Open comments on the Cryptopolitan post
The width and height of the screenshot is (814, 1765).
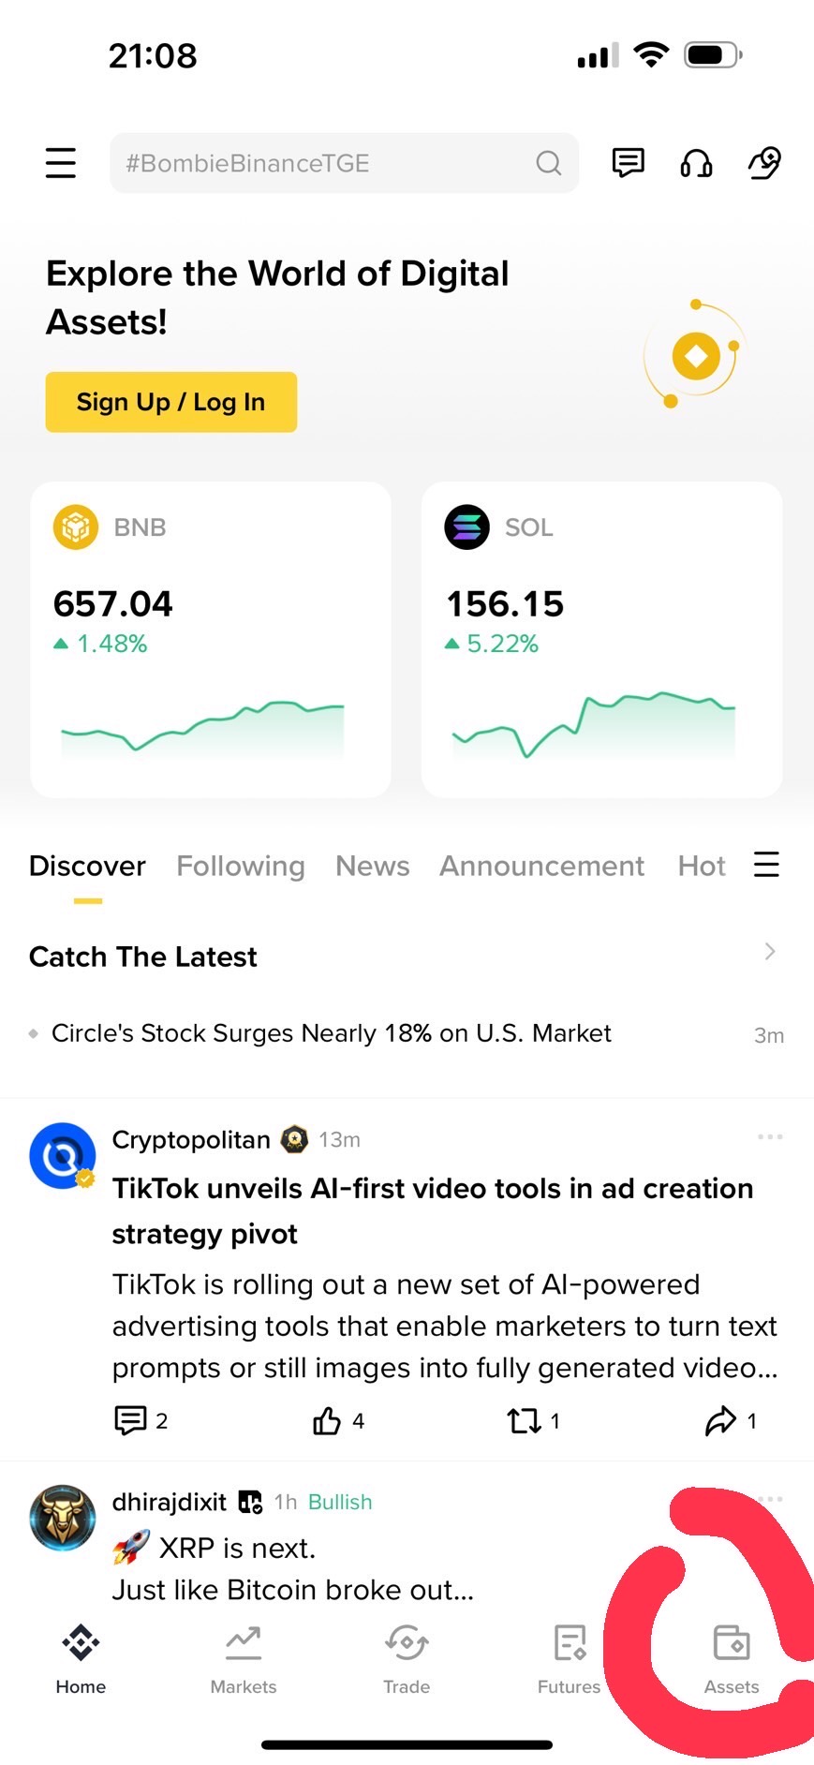tap(141, 1421)
